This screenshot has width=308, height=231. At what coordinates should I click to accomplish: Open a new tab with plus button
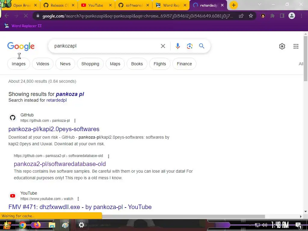coord(233,5)
